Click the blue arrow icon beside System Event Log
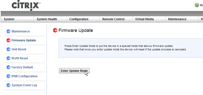The height and width of the screenshot is (95, 203). [8, 85]
